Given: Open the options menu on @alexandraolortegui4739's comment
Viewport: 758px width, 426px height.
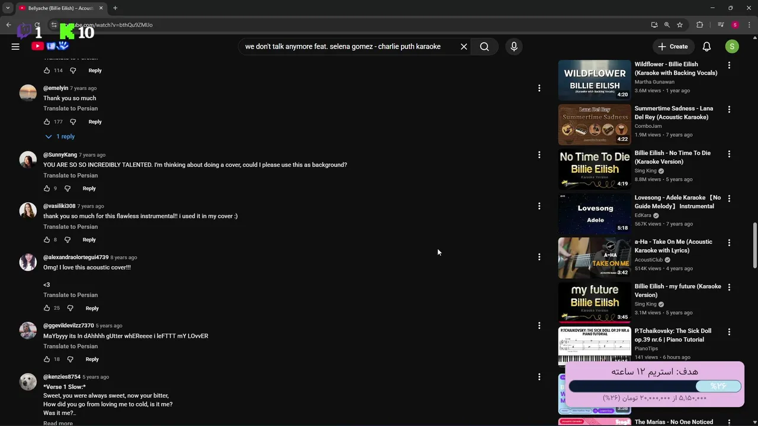Looking at the screenshot, I should tap(539, 257).
